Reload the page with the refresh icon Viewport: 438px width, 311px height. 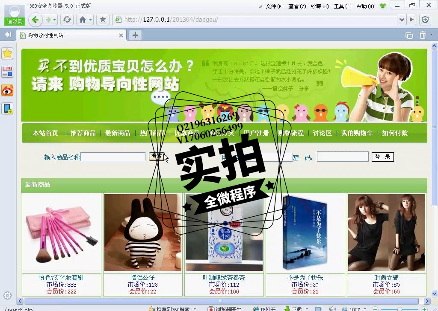pos(67,20)
